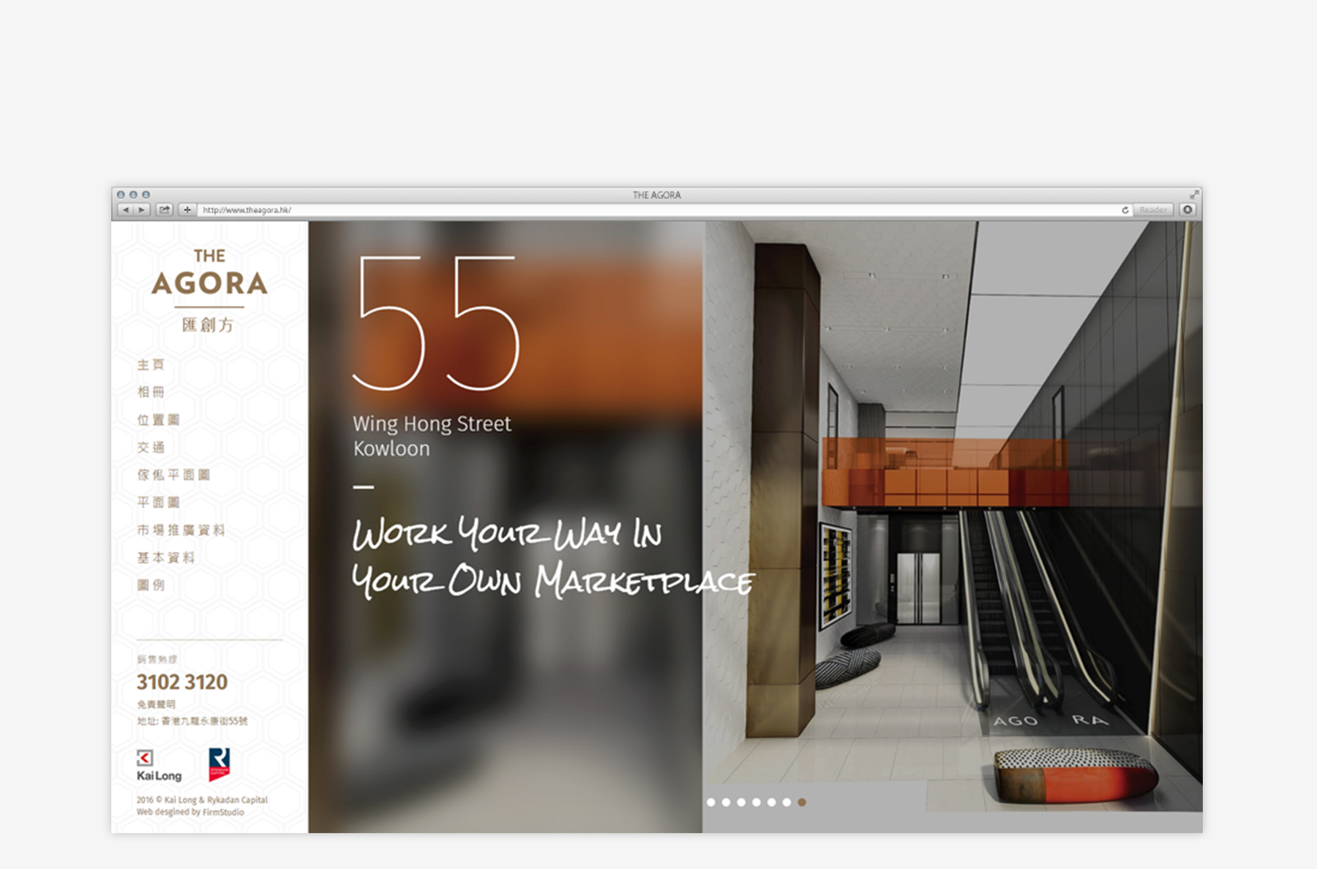Click the Kai Long company logo
The height and width of the screenshot is (869, 1317).
(158, 765)
